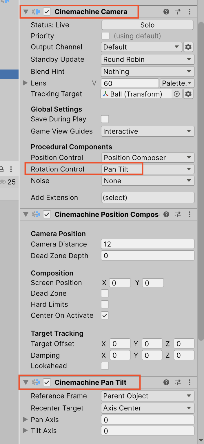Click the presets icon on Cinemachine Pan Tilt
204x444 pixels.
[178, 382]
